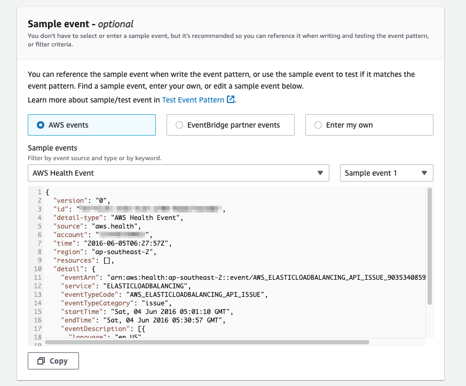The width and height of the screenshot is (466, 386).
Task: Click the arrow icon on Sample event 1
Action: (x=424, y=173)
